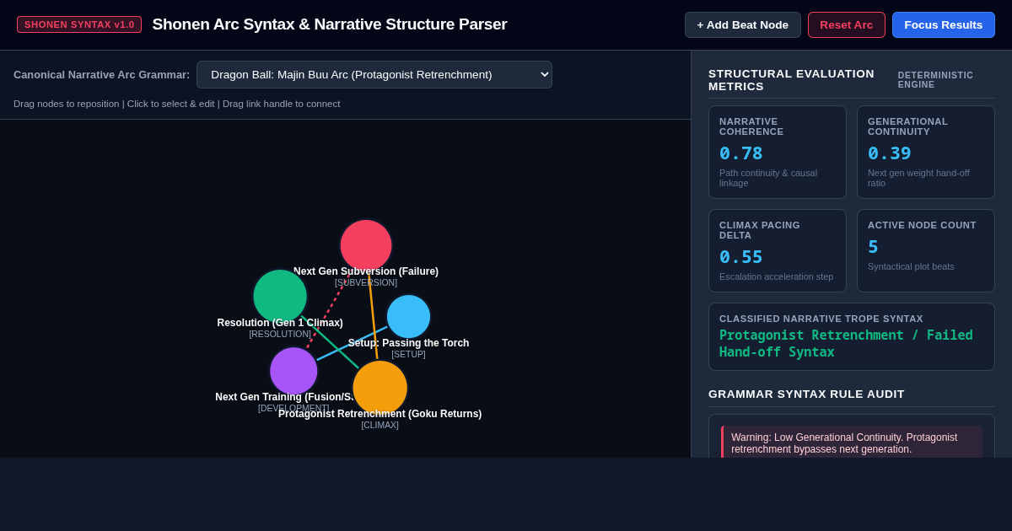Click the Syntactical plot beats caption
The height and width of the screenshot is (531, 1012).
coord(911,266)
